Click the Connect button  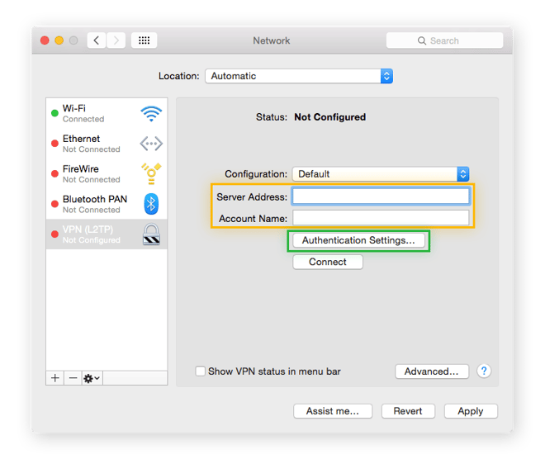click(x=328, y=262)
